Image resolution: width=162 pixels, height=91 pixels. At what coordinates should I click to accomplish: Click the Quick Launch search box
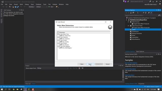pyautogui.click(x=139, y=2)
